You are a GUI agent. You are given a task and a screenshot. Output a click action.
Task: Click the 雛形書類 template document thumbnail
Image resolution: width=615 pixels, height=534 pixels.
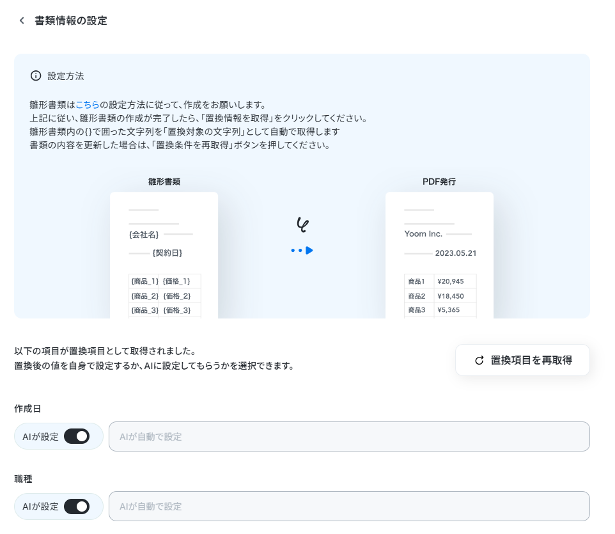[164, 255]
